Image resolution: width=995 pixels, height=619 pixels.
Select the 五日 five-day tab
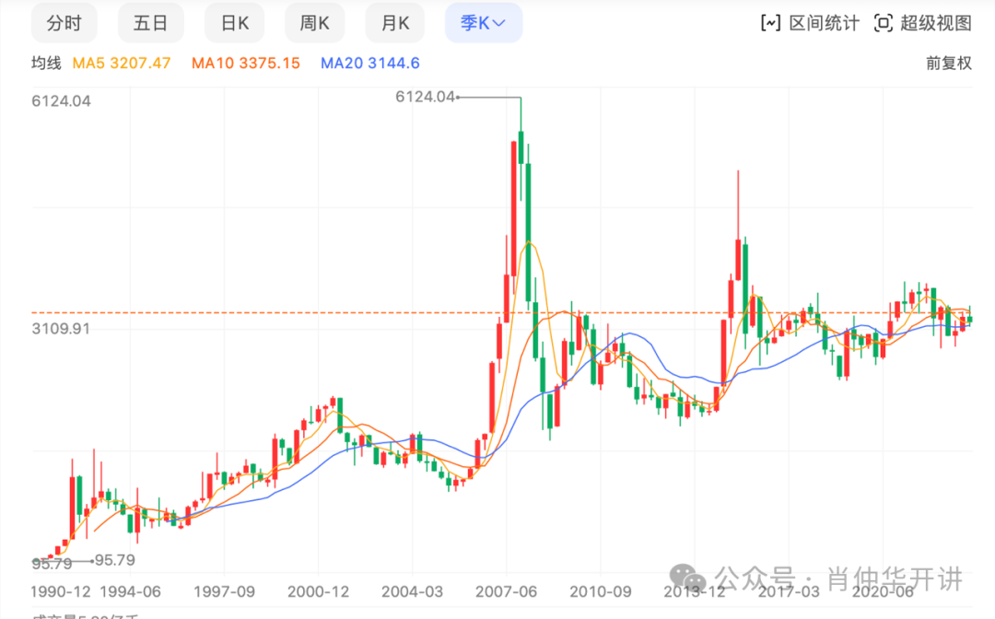[151, 23]
